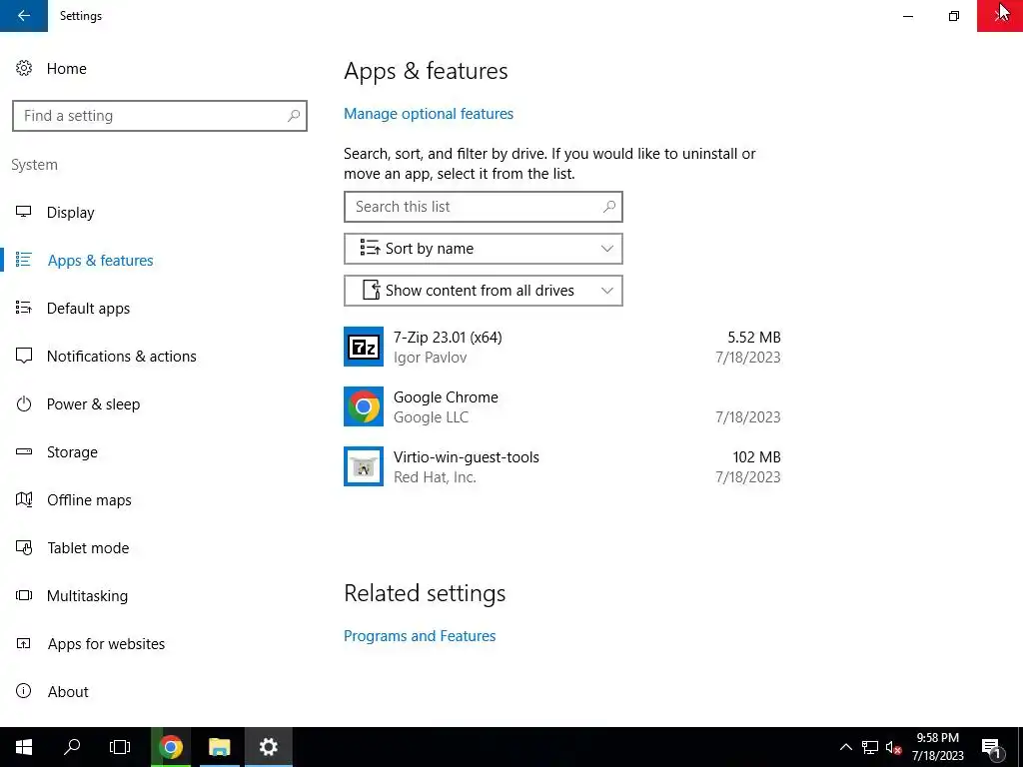Image resolution: width=1023 pixels, height=767 pixels.
Task: Click the About info icon
Action: pos(24,691)
